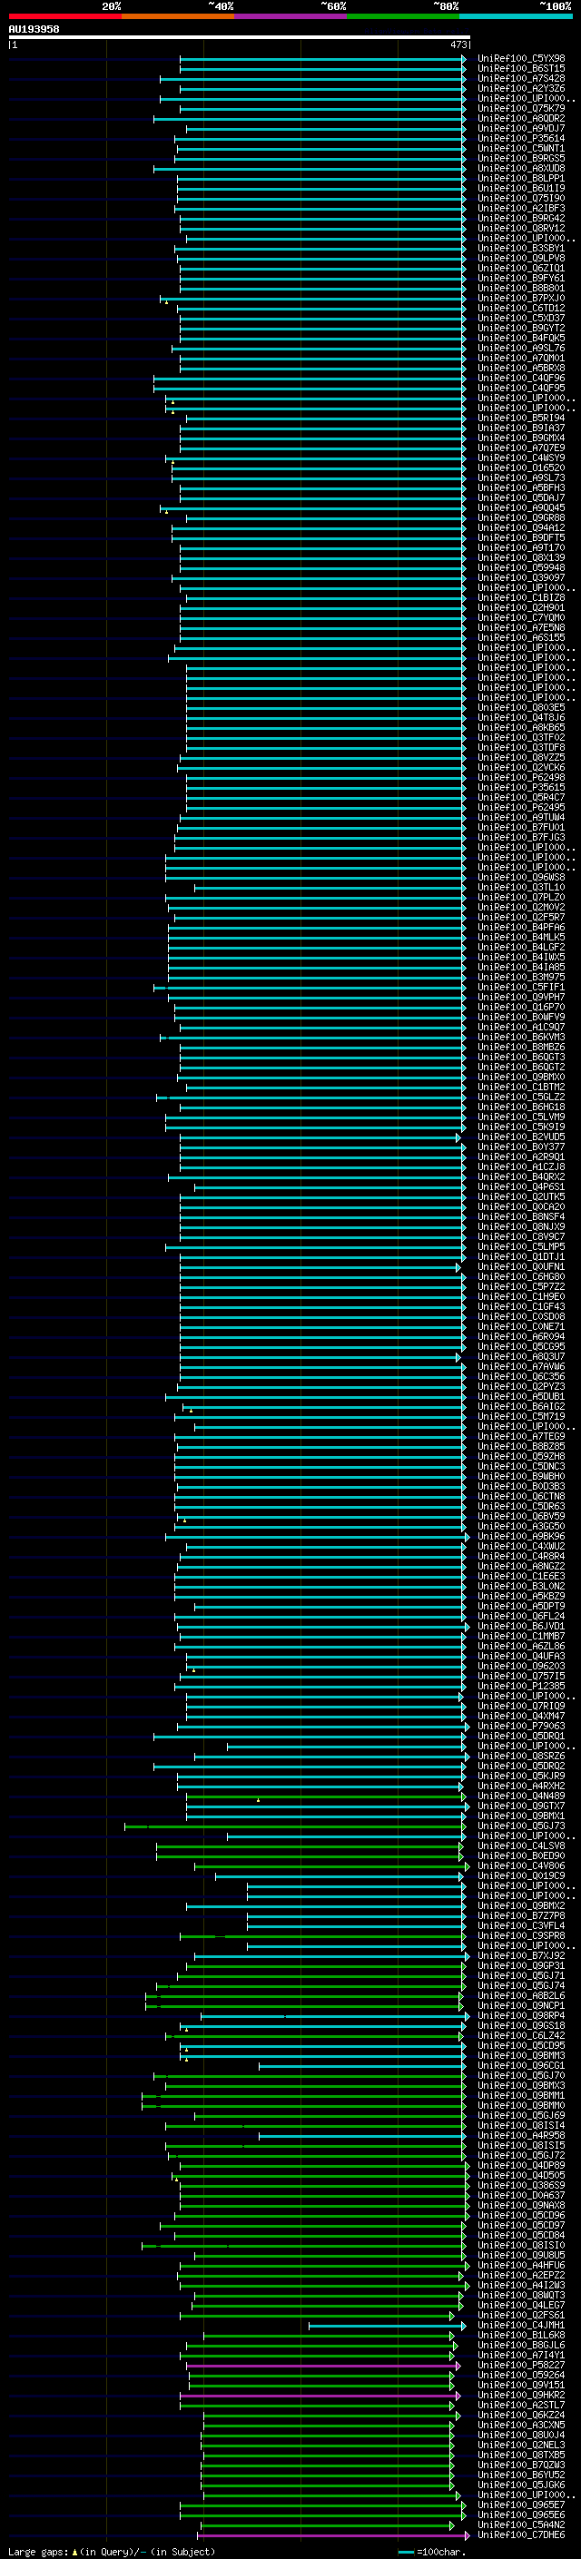Click green alignment bar of UniRef100_Q4DP89
The height and width of the screenshot is (2559, 581).
[x=324, y=2166]
